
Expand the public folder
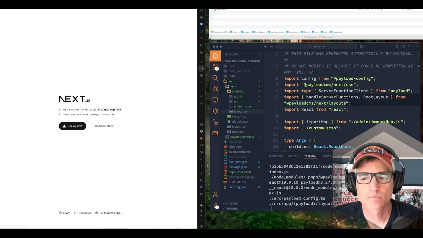[x=232, y=76]
